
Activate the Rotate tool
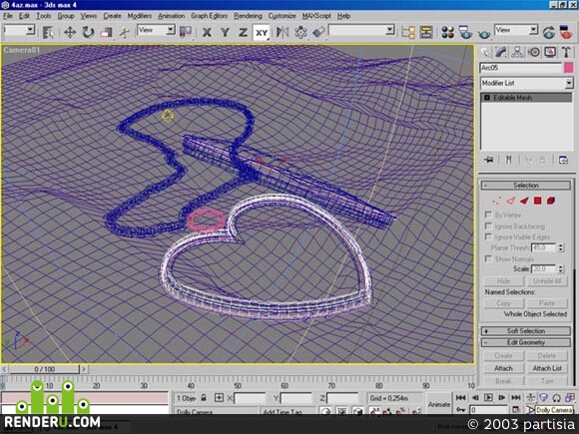click(88, 32)
